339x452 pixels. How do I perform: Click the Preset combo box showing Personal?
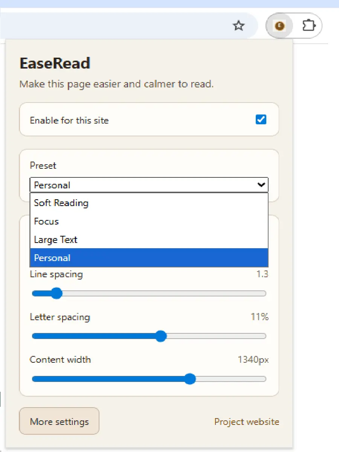(x=149, y=185)
